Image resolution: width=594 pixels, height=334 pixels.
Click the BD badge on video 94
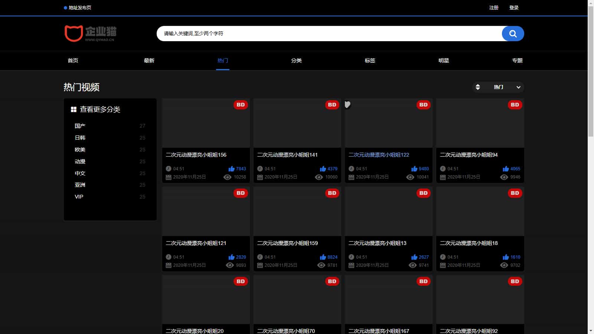point(515,105)
